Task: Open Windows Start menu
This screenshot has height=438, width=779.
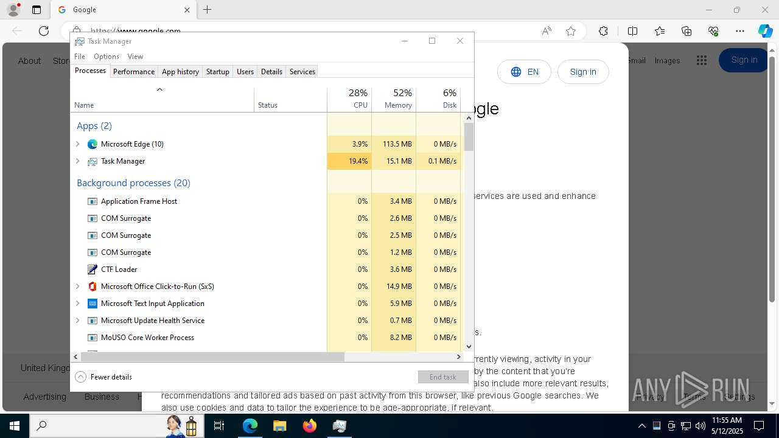Action: [x=15, y=426]
